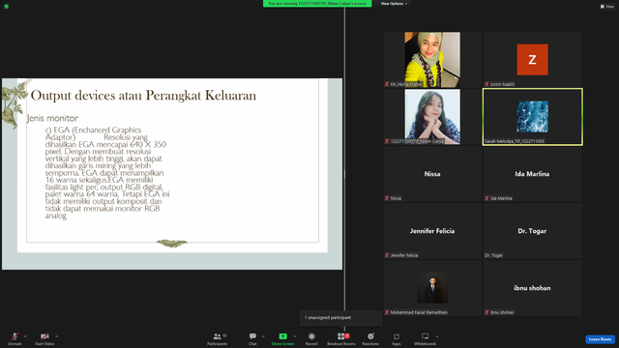619x348 pixels.
Task: Click the Leave Room button
Action: tap(600, 339)
